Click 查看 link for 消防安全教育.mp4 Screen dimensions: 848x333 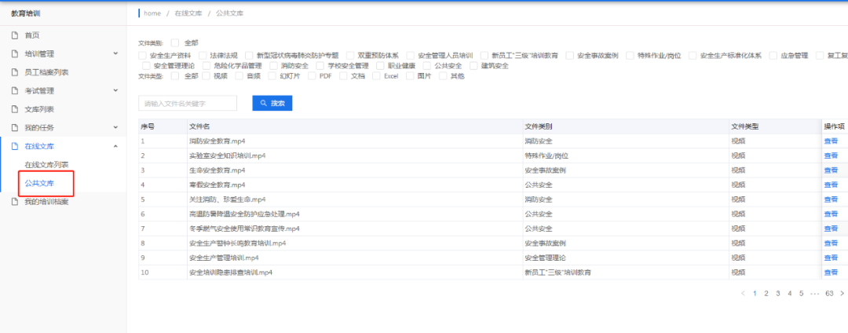click(830, 141)
